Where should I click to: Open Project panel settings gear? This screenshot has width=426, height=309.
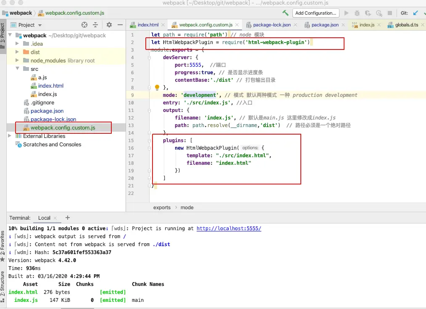click(x=109, y=25)
